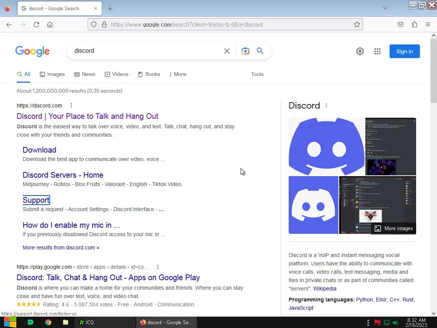Open the Firefox home page
The width and height of the screenshot is (437, 328).
pyautogui.click(x=50, y=25)
